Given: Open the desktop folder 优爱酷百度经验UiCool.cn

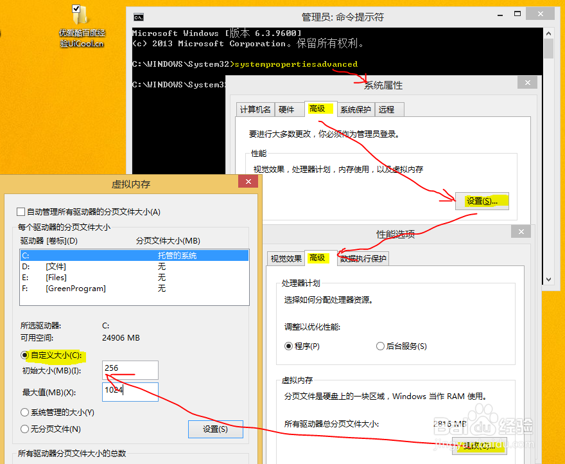Looking at the screenshot, I should tap(82, 27).
